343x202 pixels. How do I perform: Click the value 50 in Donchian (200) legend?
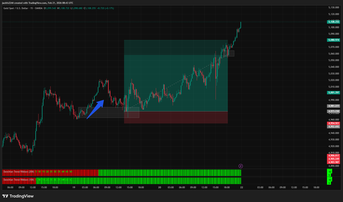pyautogui.click(x=71, y=172)
